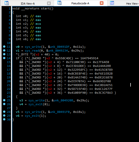Click sys_read call on line 12

[x=32, y=51]
